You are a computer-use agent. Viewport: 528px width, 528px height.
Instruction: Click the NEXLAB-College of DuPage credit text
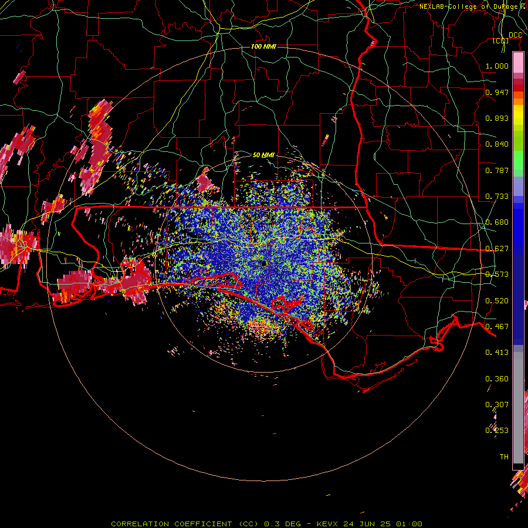pos(473,6)
